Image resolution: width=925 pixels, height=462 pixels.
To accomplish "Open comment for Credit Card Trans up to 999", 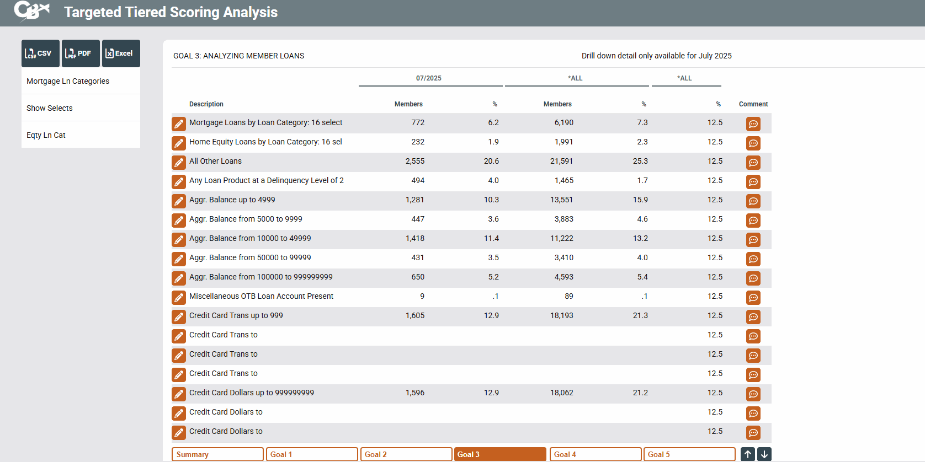I will (x=753, y=317).
